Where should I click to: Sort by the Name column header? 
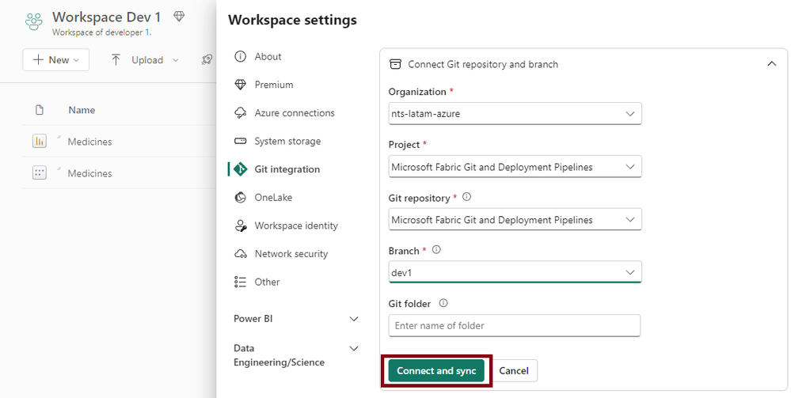(x=82, y=110)
